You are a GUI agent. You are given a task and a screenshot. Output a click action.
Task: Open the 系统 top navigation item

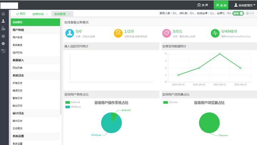click(221, 5)
